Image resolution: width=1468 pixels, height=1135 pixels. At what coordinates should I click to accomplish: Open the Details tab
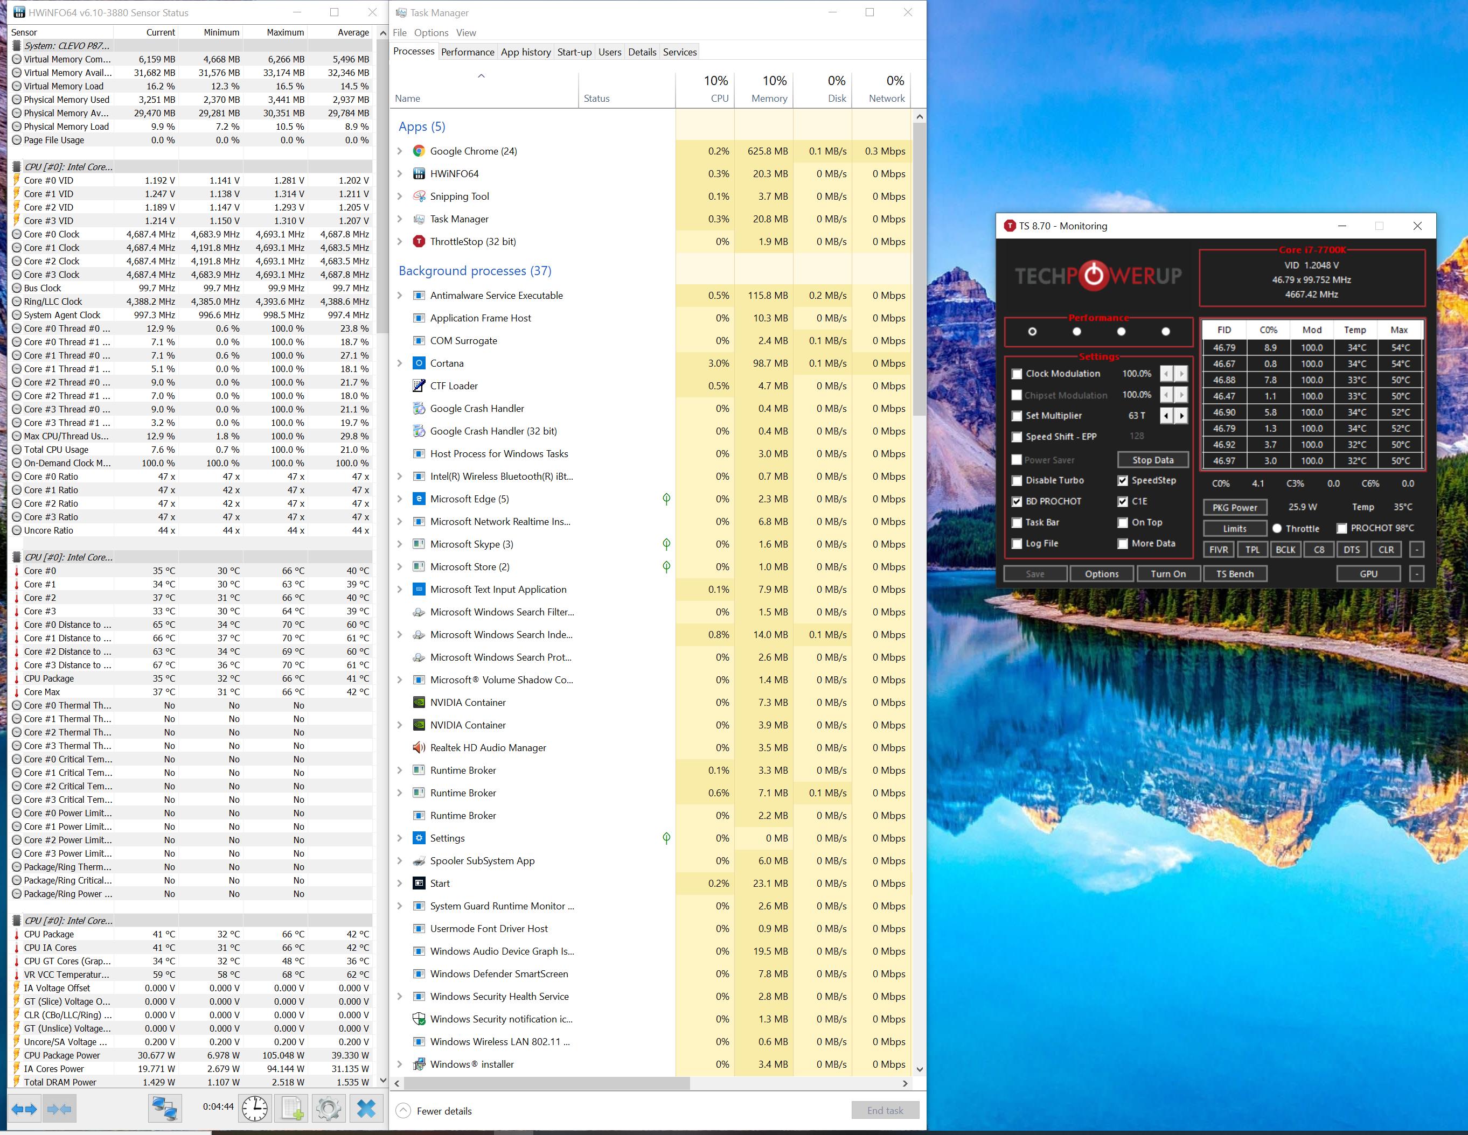click(642, 52)
